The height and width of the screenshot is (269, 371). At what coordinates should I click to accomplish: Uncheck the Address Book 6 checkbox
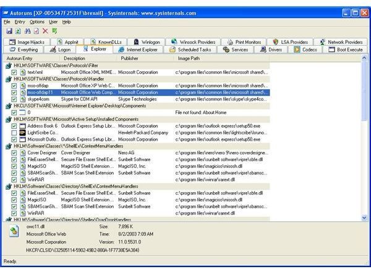click(14, 126)
